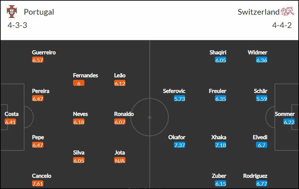Click Jota's N/A rating badge
Viewport: 299px width, 189px height.
click(120, 161)
